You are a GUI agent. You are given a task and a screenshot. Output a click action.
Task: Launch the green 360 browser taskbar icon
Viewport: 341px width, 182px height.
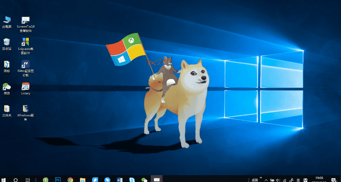[x=45, y=180]
